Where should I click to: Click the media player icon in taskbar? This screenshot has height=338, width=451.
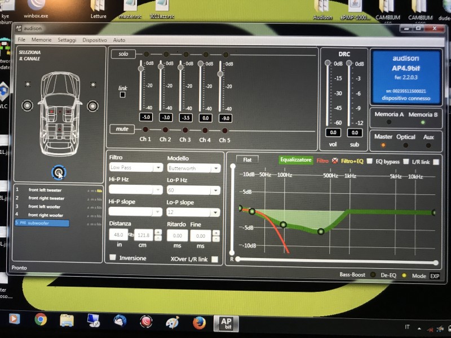15,318
